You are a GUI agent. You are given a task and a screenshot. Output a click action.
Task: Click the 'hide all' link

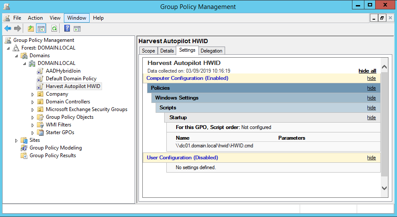(x=367, y=71)
